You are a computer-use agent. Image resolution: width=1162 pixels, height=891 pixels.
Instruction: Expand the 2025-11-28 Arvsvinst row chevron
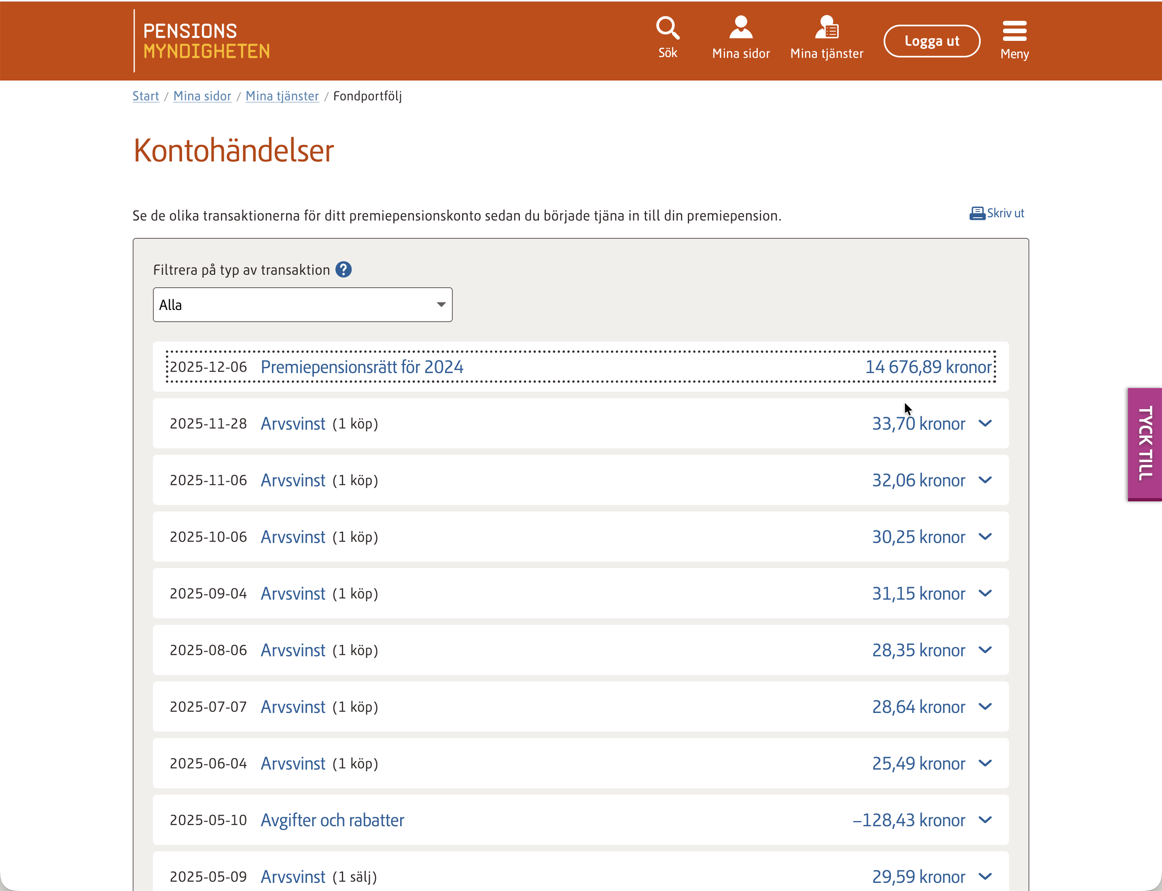coord(985,423)
